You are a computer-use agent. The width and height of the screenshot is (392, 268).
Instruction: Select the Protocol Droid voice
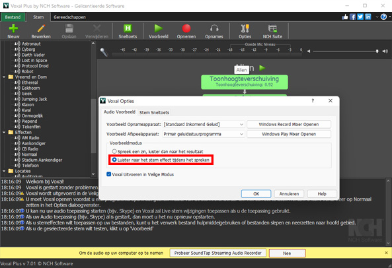[x=35, y=66]
